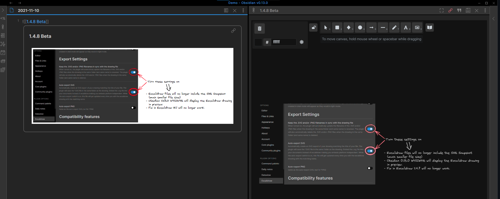Screen dimensions: 500x199
Task: Click the Excalidraw ribbon icon in left sidebar
Action: coord(3,27)
